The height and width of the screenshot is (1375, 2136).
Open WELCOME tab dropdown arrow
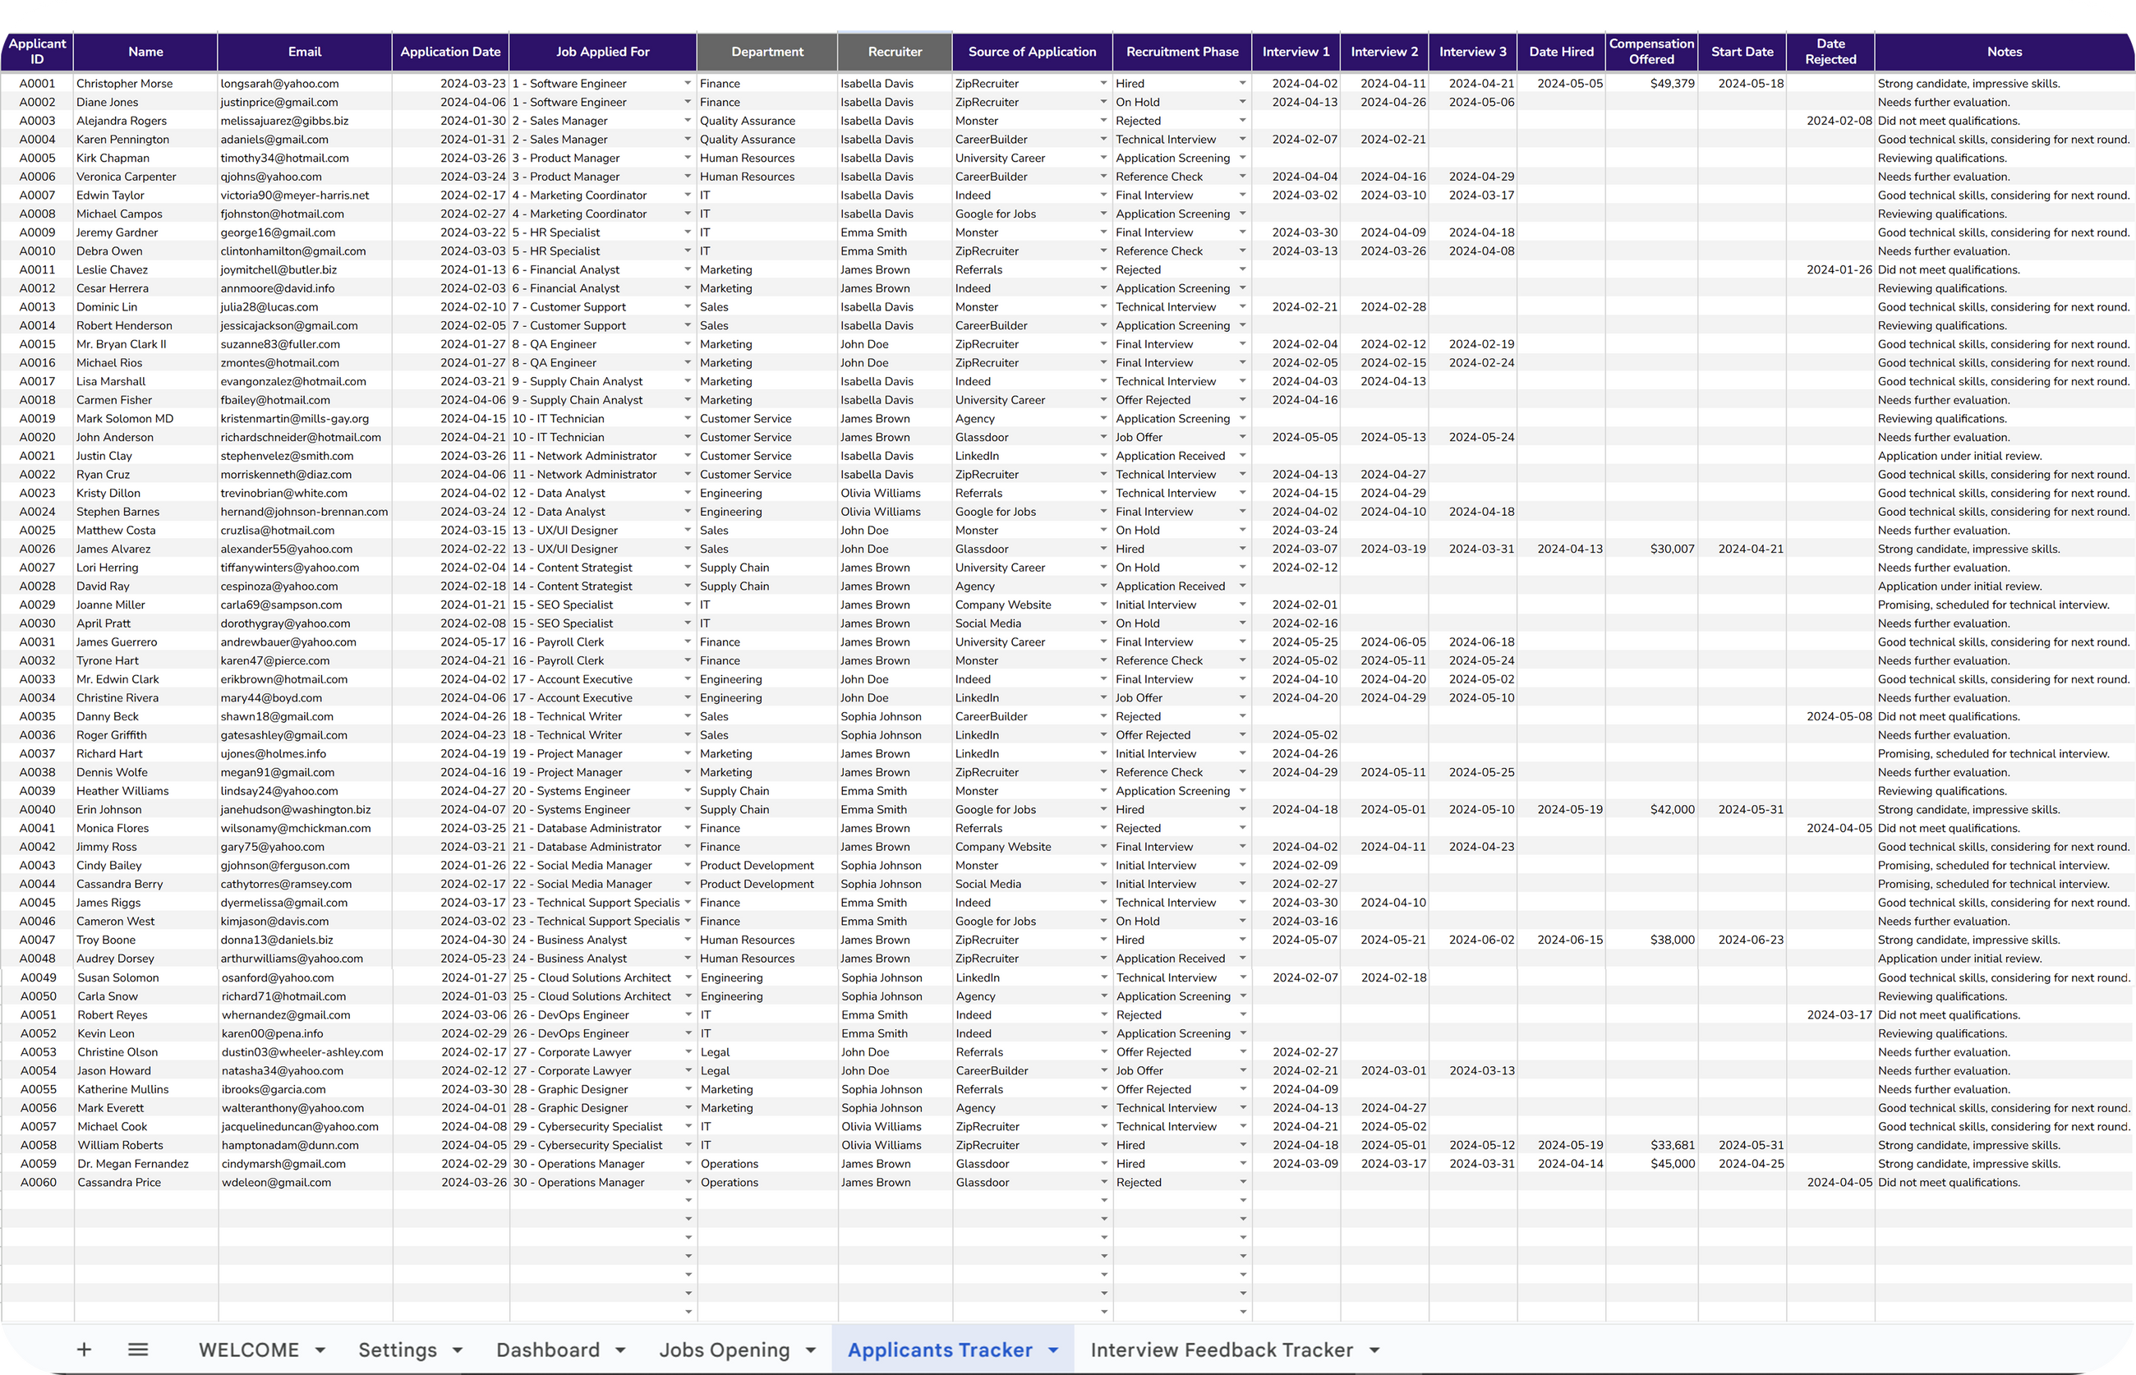[320, 1350]
